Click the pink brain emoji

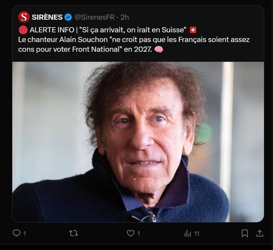[159, 49]
